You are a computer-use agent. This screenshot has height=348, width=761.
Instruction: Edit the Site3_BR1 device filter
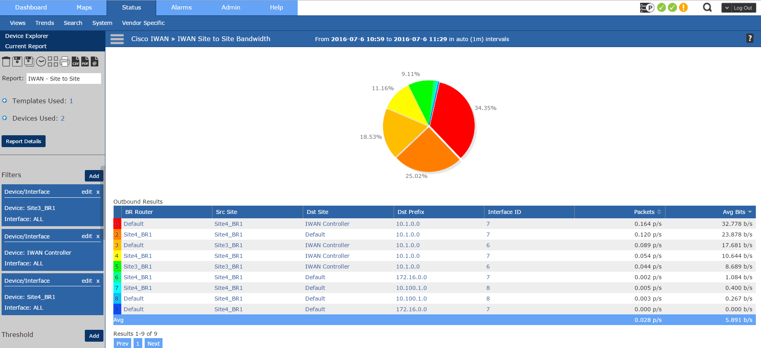point(87,192)
